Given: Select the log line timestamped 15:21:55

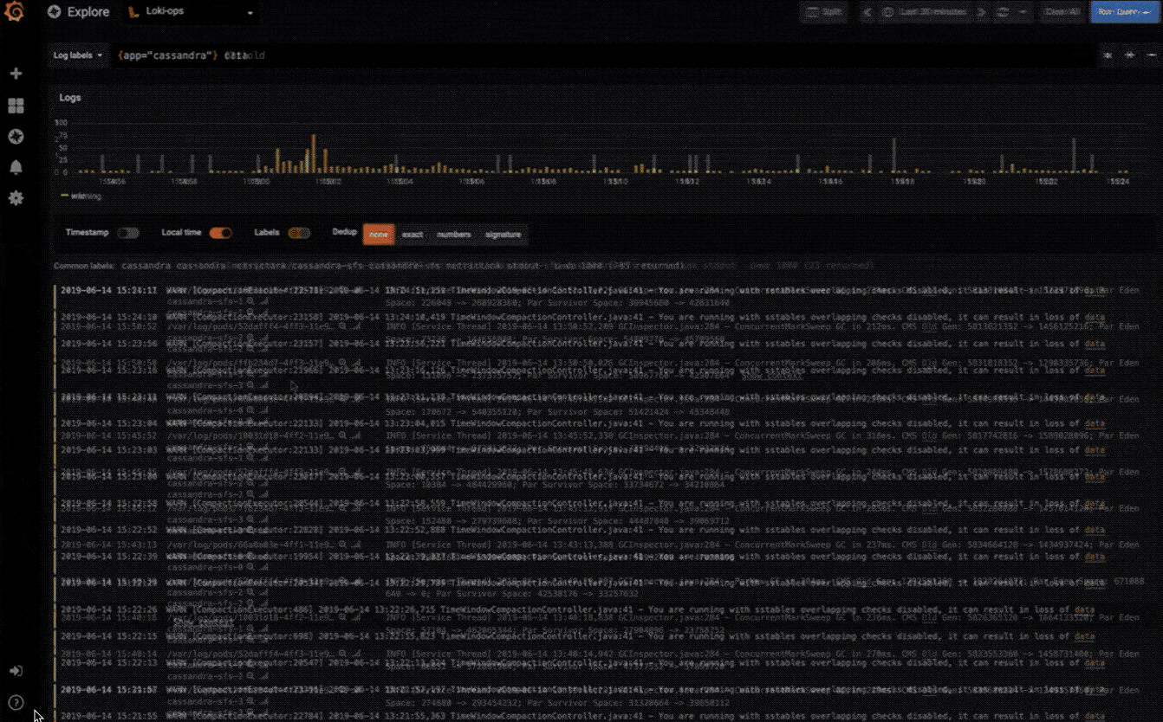Looking at the screenshot, I should pos(581,716).
